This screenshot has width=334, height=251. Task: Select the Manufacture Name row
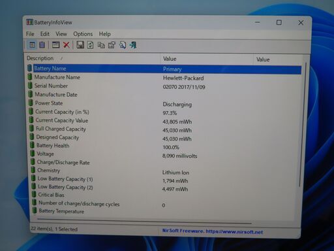[x=164, y=78]
